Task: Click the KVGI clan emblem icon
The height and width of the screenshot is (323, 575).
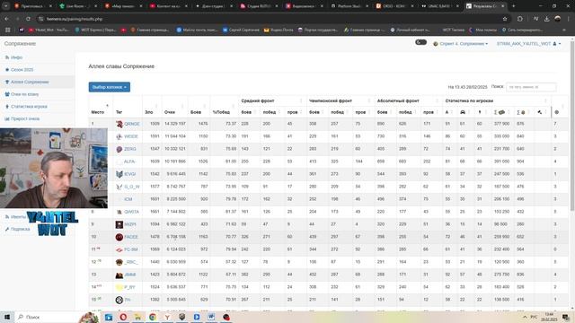Action: click(119, 174)
